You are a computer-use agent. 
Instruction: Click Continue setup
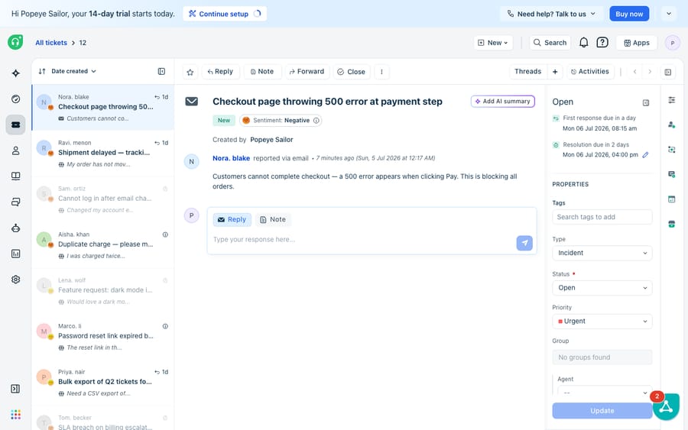(x=225, y=14)
